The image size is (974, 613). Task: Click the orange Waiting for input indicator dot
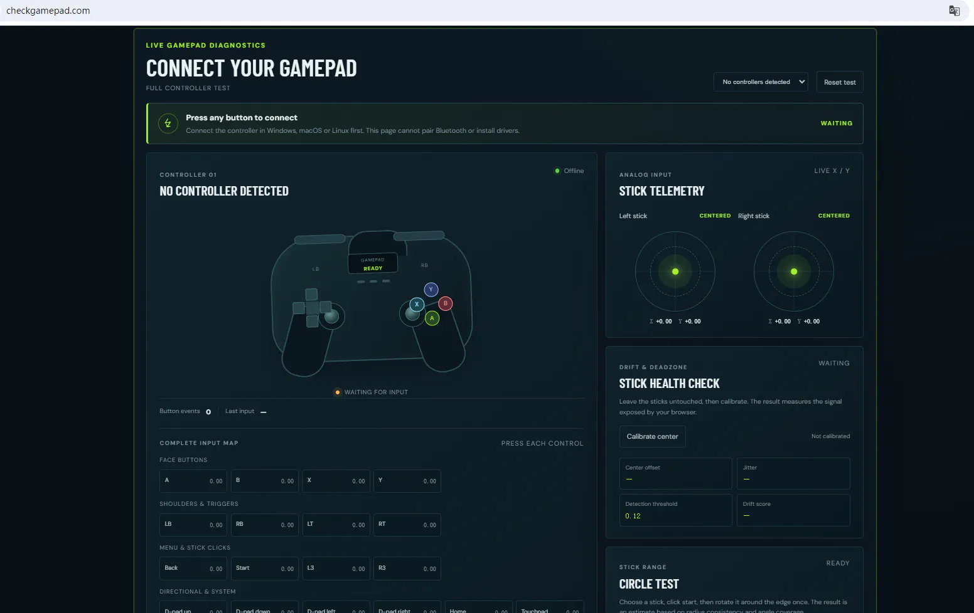(x=338, y=392)
